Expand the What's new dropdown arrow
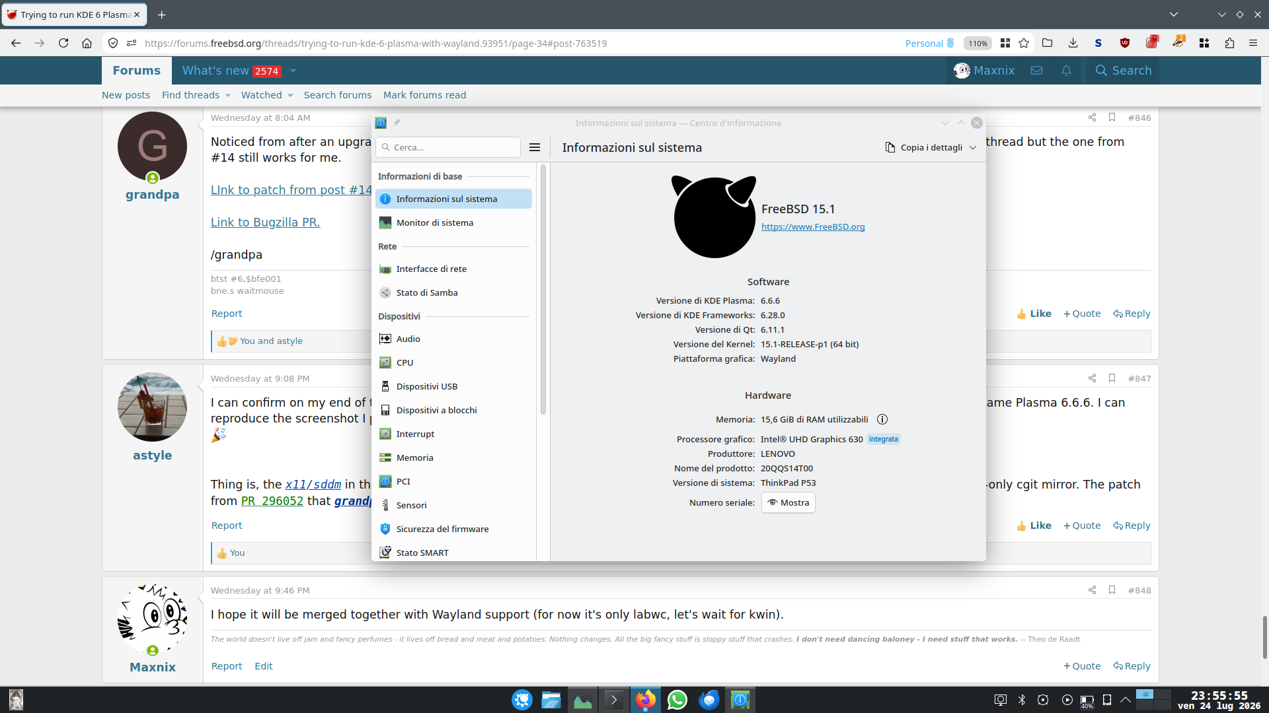 point(293,71)
